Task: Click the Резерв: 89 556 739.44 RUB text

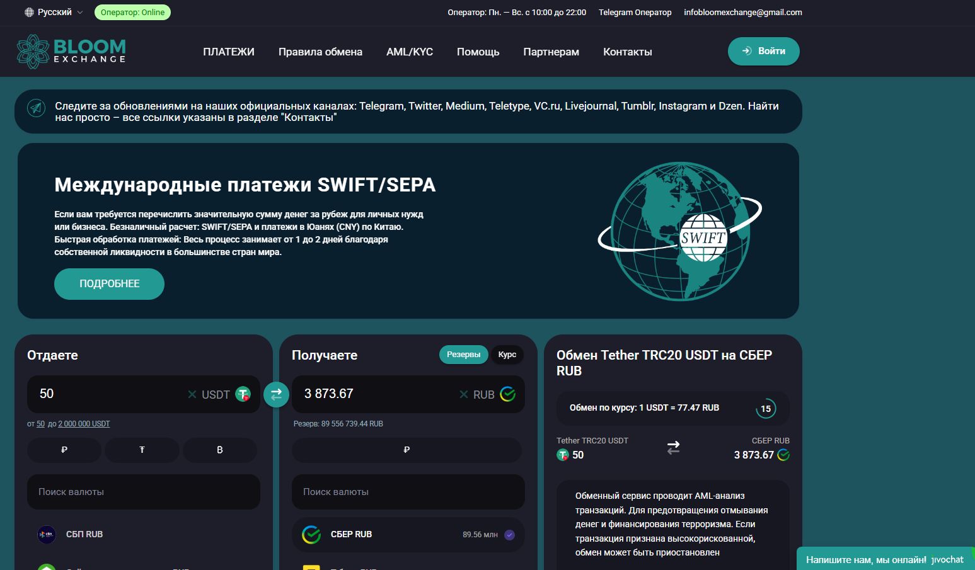Action: click(338, 424)
